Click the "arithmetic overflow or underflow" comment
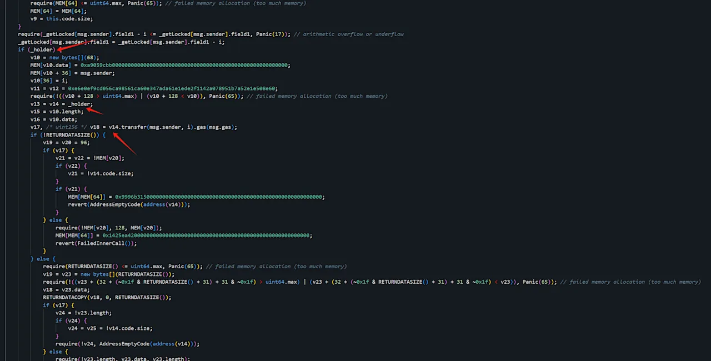The image size is (711, 361). pos(349,34)
